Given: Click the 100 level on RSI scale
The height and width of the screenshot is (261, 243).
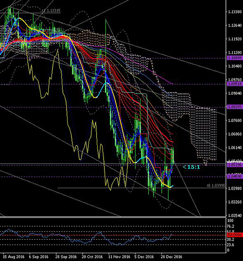Looking at the screenshot, I should (230, 221).
